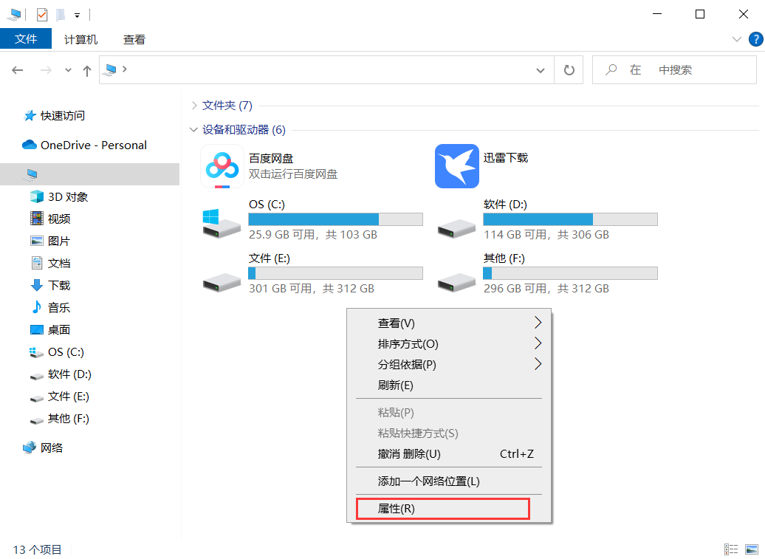The image size is (765, 559).
Task: Click the search magnifier icon
Action: (x=611, y=70)
